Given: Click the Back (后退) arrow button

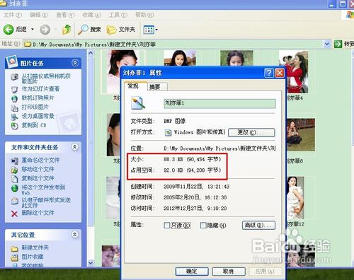Looking at the screenshot, I should 8,30.
